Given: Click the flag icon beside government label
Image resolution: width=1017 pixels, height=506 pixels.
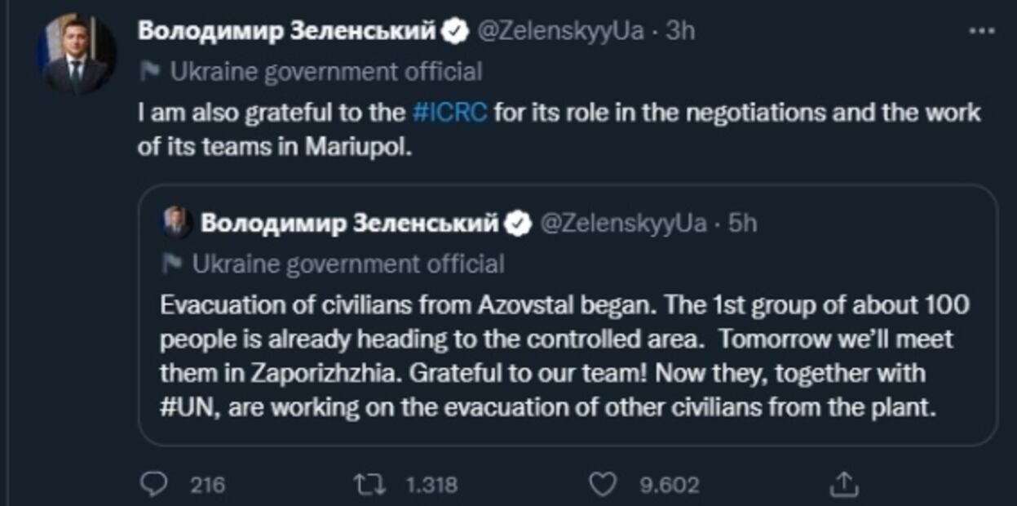Looking at the screenshot, I should point(149,72).
